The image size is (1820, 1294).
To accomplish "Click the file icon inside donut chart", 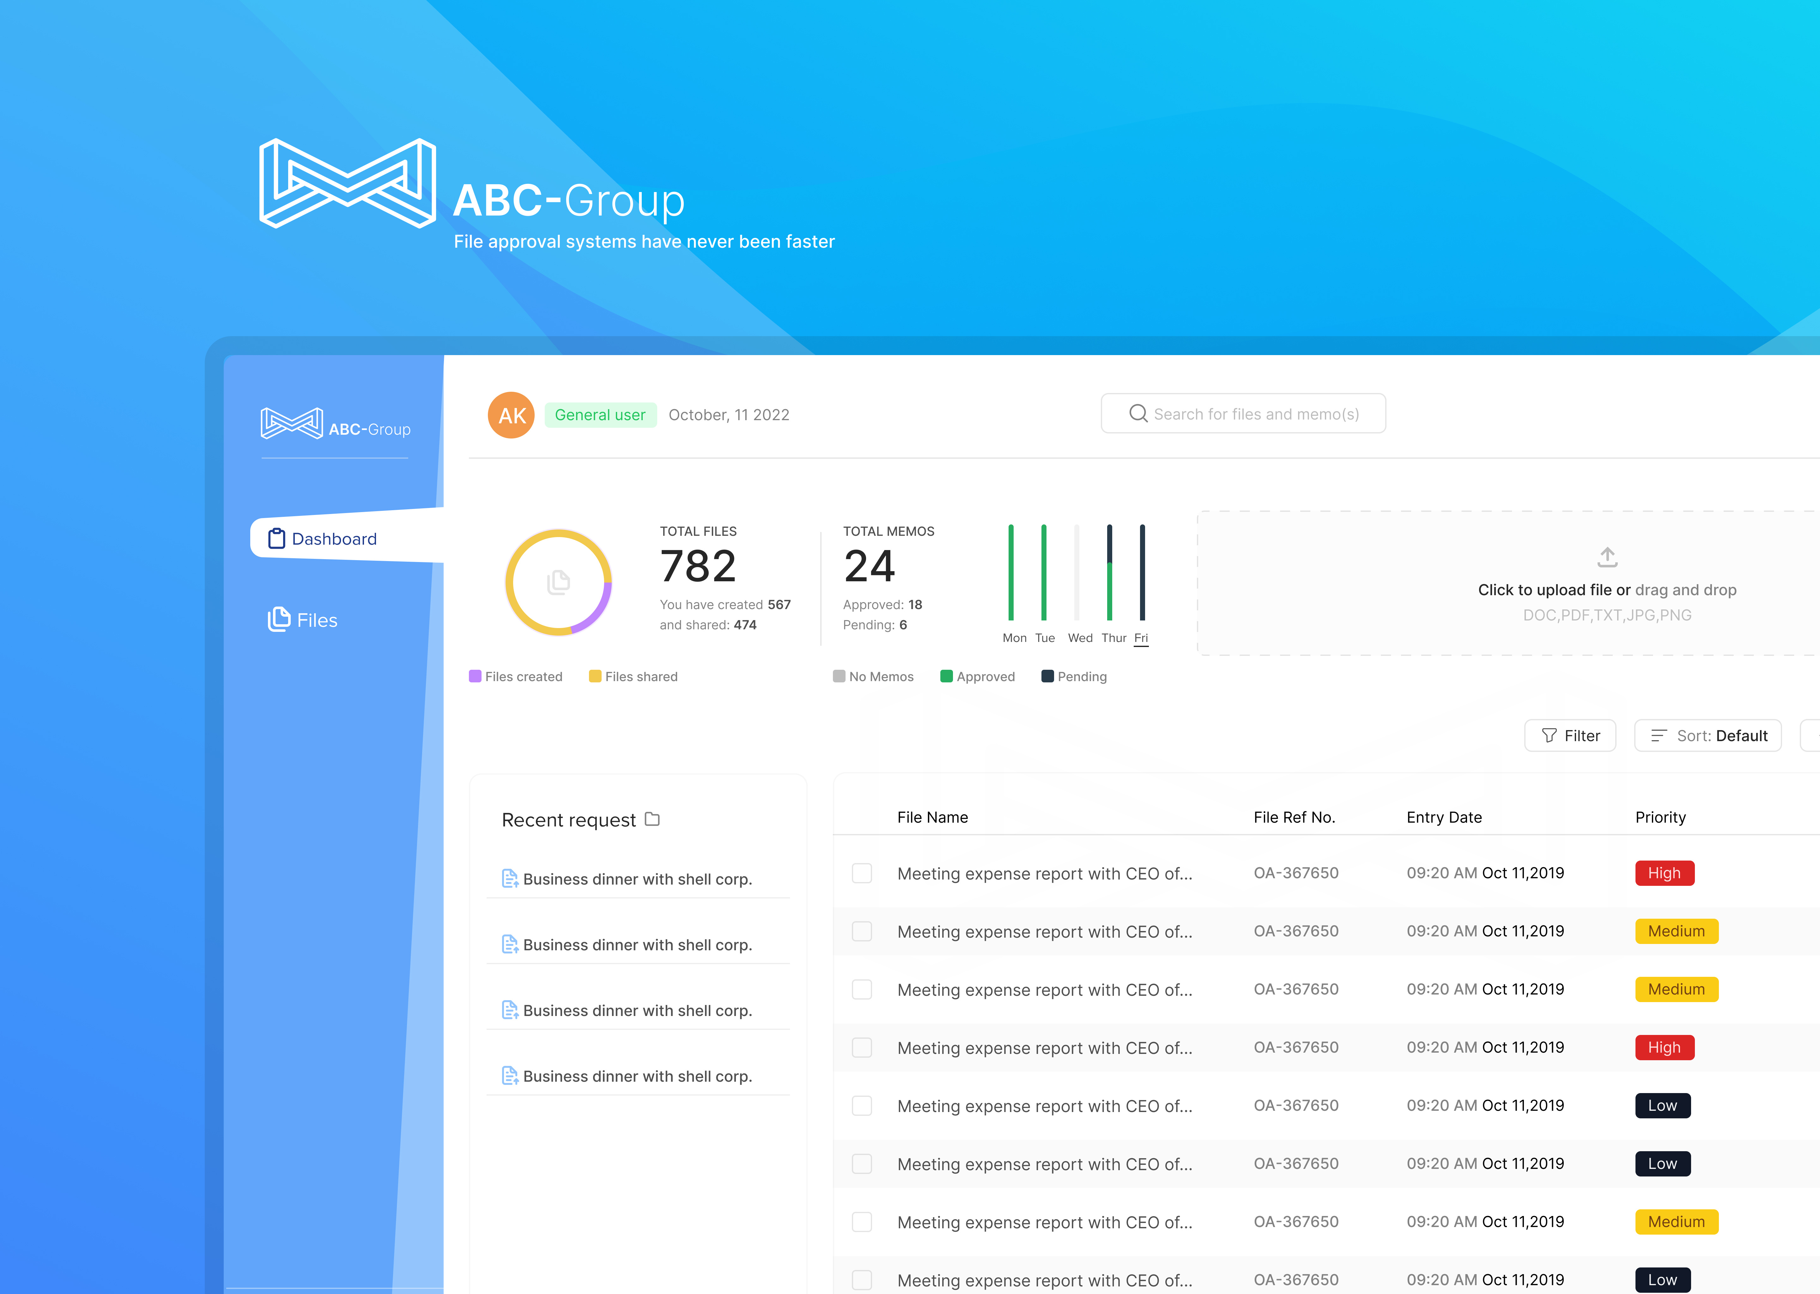I will coord(559,583).
